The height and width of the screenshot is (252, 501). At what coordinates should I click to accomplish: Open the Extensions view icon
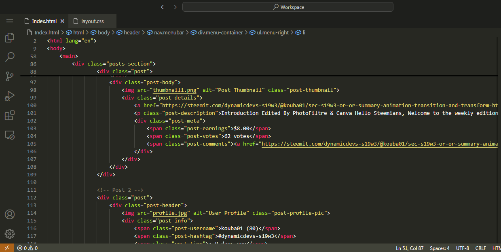click(x=10, y=115)
